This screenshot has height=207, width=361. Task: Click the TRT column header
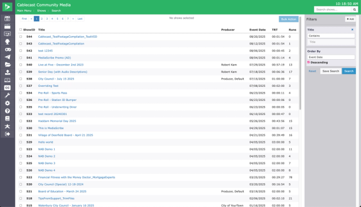(275, 30)
